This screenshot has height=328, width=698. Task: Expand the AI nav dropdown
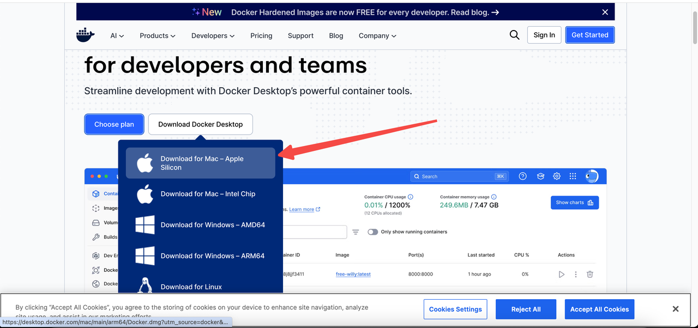coord(117,35)
